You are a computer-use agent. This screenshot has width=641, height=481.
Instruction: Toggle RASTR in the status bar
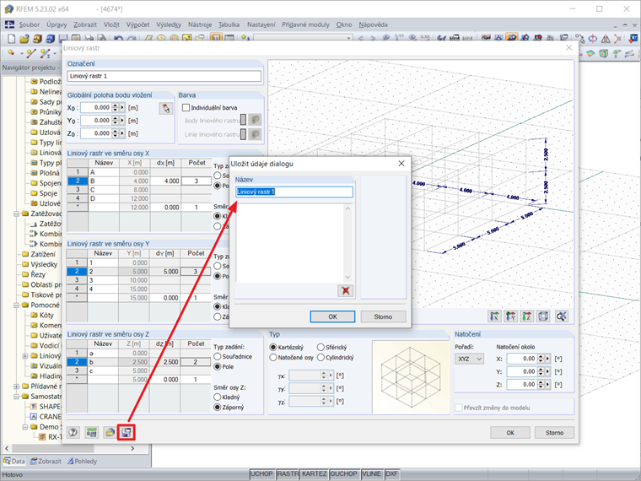click(x=288, y=473)
